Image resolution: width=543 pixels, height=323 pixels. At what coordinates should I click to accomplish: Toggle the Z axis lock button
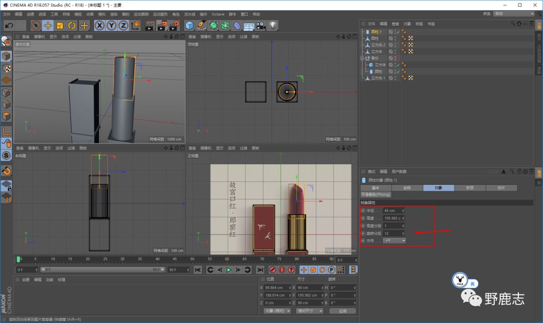click(x=123, y=25)
